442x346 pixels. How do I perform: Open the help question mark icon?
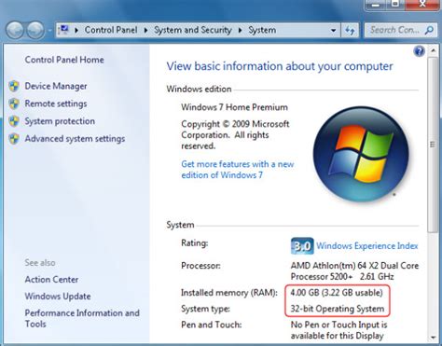419,51
